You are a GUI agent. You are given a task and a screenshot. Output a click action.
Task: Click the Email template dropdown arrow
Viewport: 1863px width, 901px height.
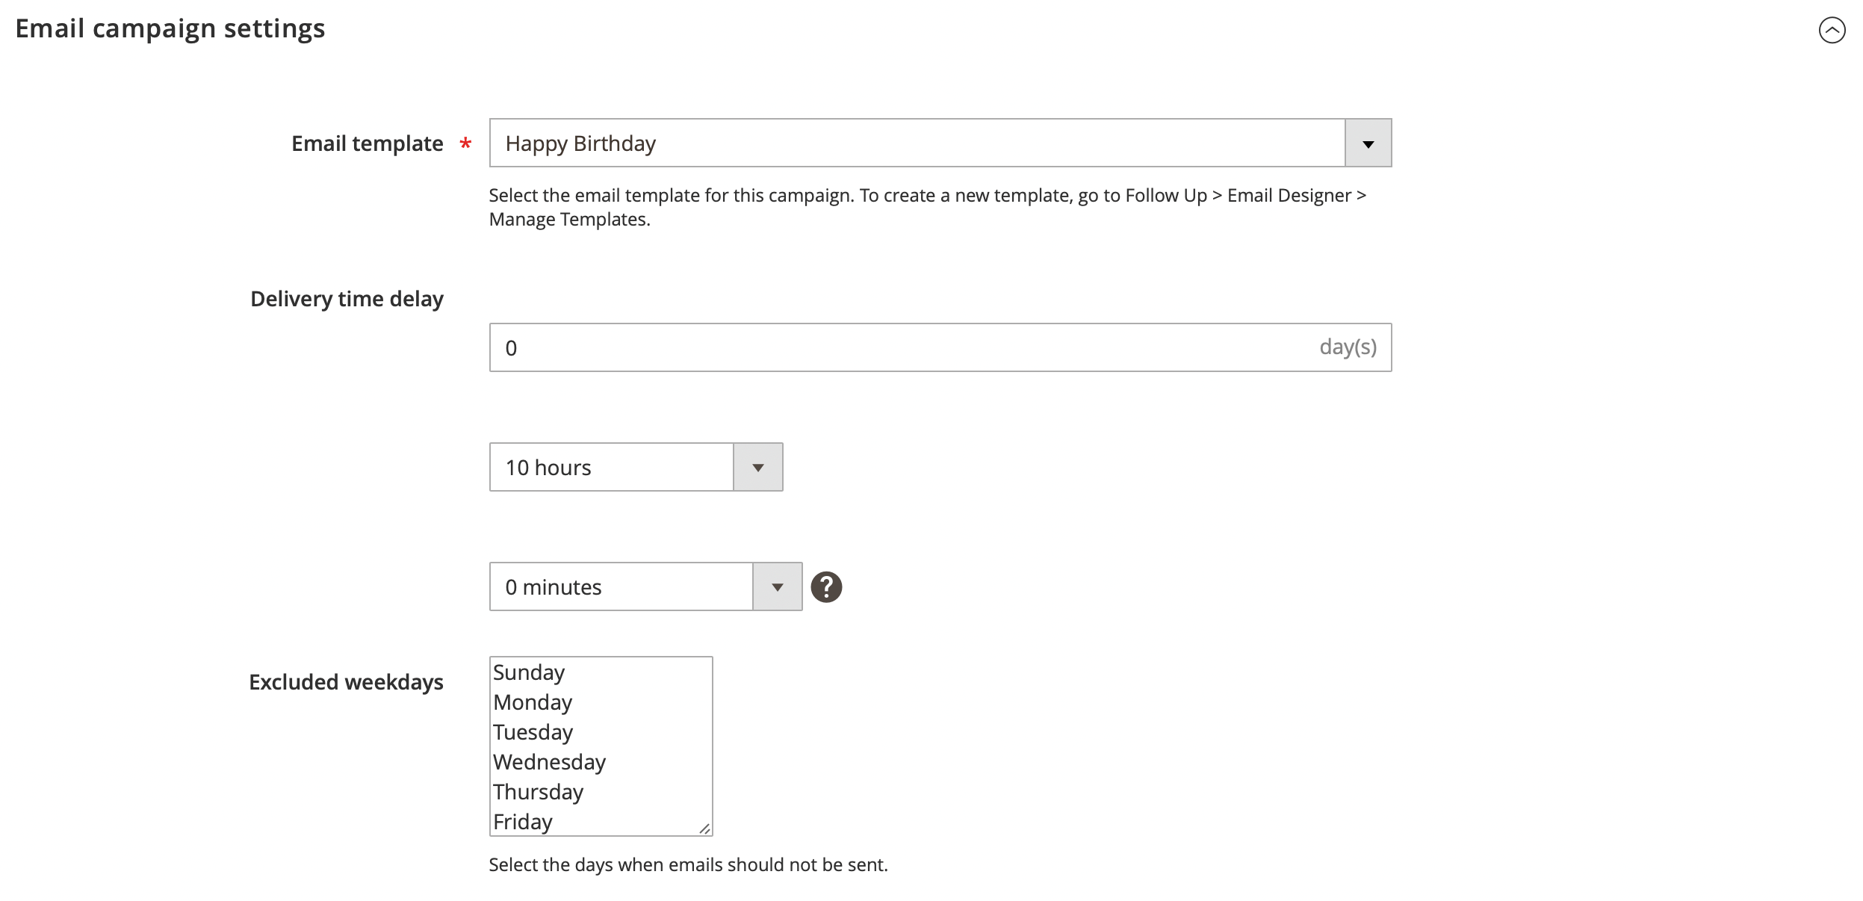pos(1367,143)
